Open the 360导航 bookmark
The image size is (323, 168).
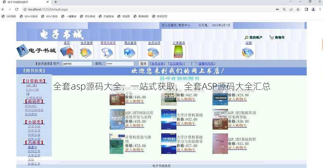[9, 16]
